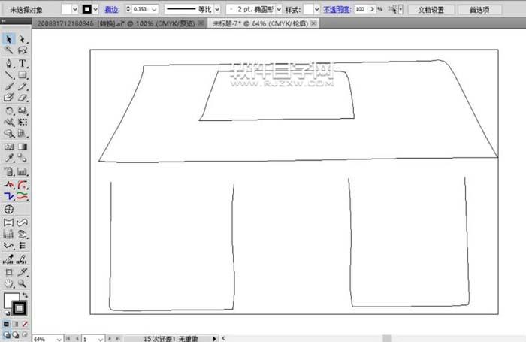The width and height of the screenshot is (526, 342).
Task: Set paint mode to None
Action: pyautogui.click(x=25, y=324)
